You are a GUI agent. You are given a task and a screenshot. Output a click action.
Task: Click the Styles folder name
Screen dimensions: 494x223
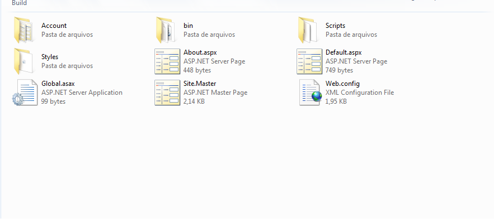click(50, 57)
